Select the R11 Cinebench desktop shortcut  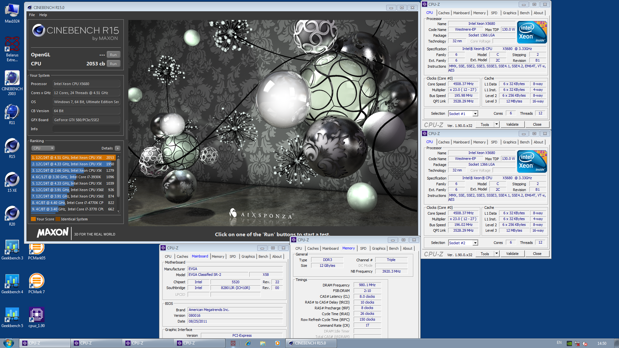[x=12, y=114]
